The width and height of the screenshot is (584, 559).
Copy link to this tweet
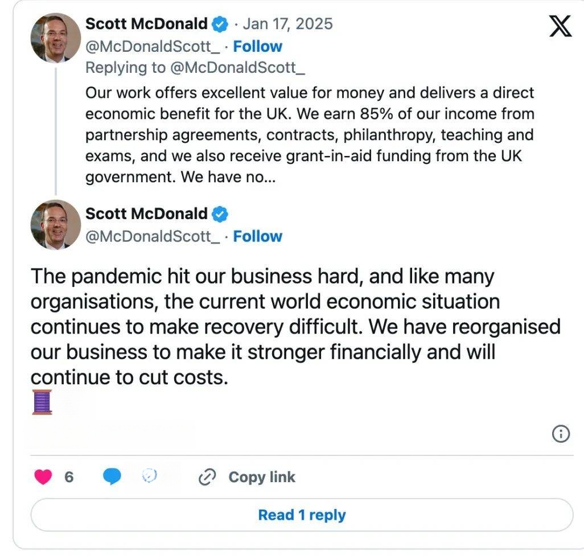(262, 477)
